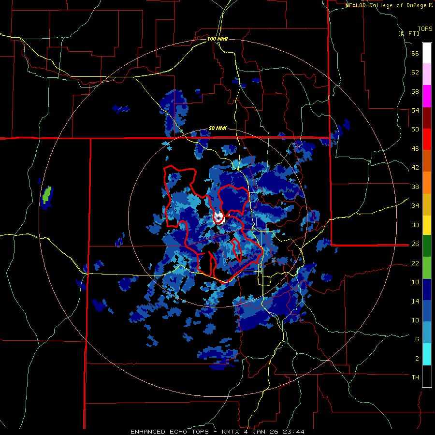Click legend value "2"
435x435 pixels.
[x=417, y=359]
